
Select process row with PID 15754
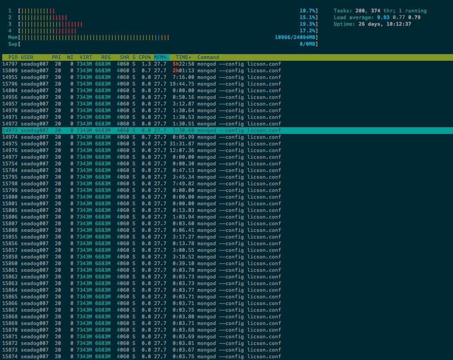coord(227,164)
